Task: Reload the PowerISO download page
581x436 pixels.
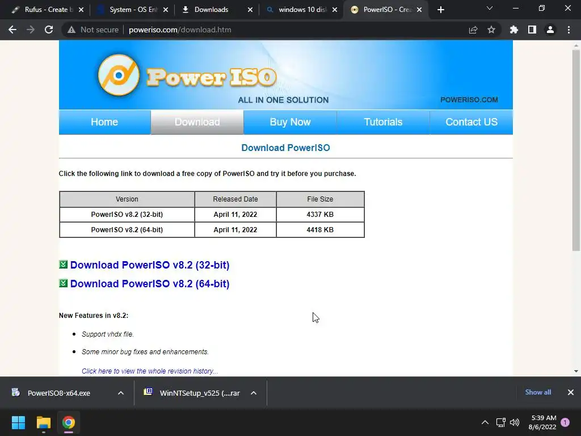Action: (49, 30)
